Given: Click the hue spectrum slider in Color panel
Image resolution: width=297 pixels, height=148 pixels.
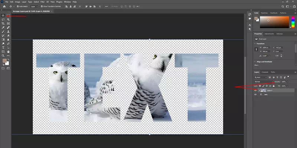Looking at the screenshot, I should [293, 22].
